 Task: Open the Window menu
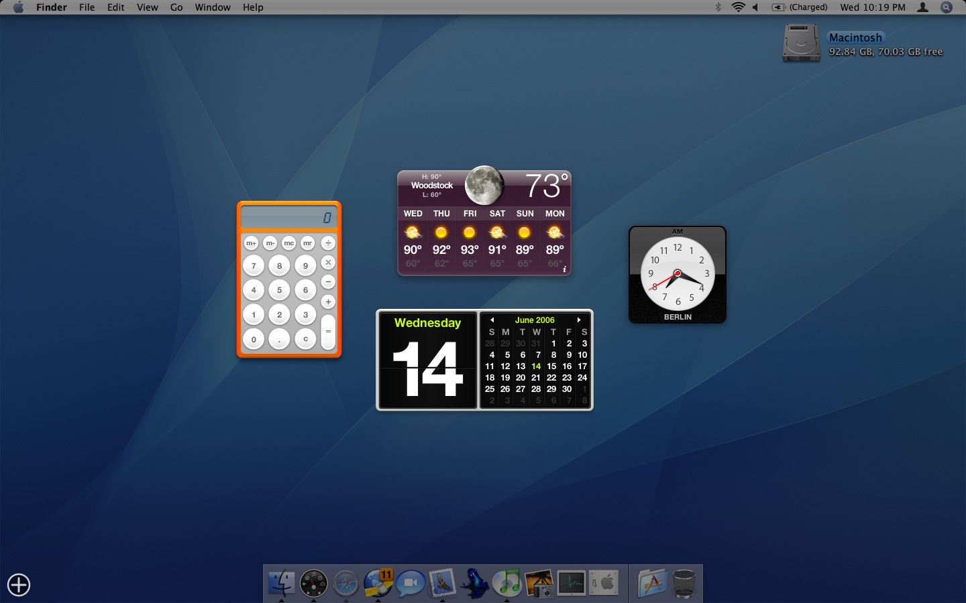click(213, 7)
